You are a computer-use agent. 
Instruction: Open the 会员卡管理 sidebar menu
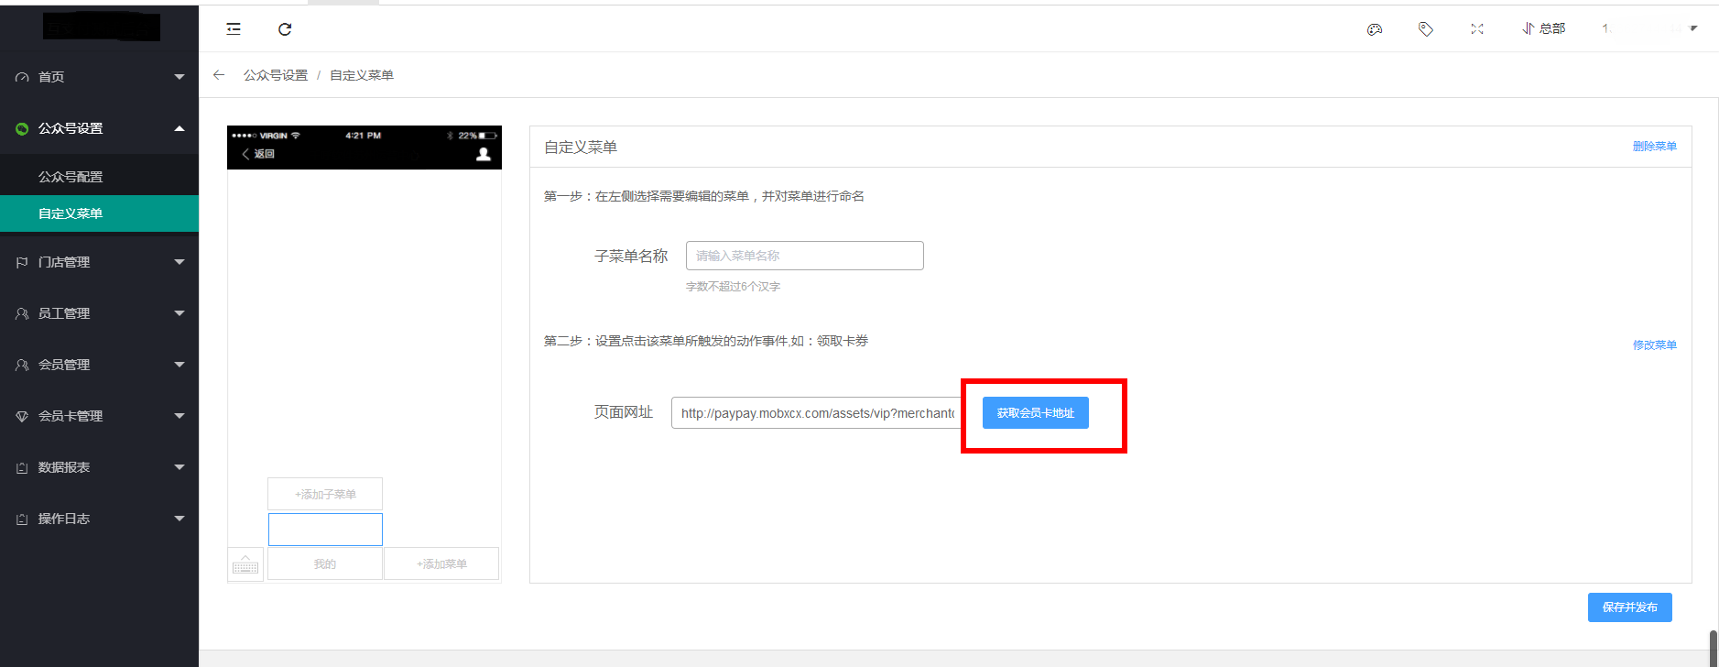coord(99,416)
